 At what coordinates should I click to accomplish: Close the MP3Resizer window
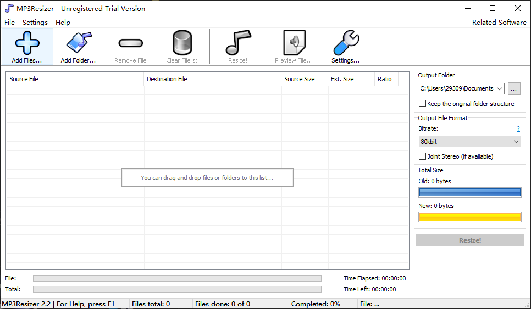(x=518, y=8)
